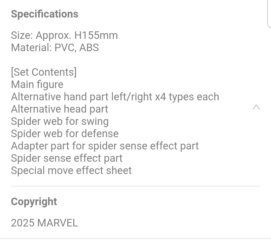The width and height of the screenshot is (271, 242).
Task: Click the Material: PVC, ABS line
Action: 55,48
